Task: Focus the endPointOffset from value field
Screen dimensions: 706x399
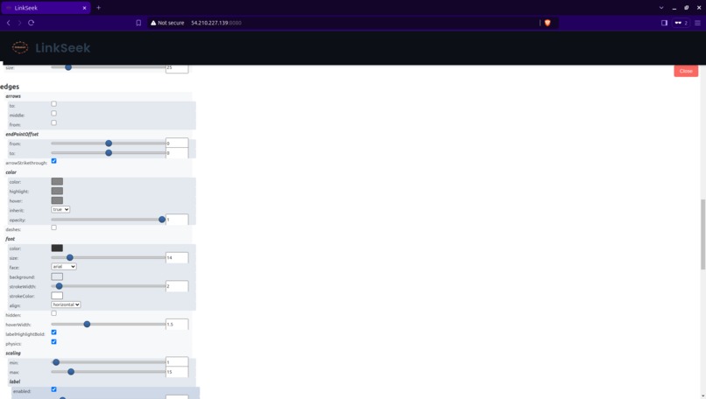Action: tap(177, 143)
